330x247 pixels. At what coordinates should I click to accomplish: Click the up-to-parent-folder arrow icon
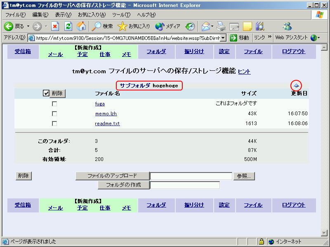point(296,86)
